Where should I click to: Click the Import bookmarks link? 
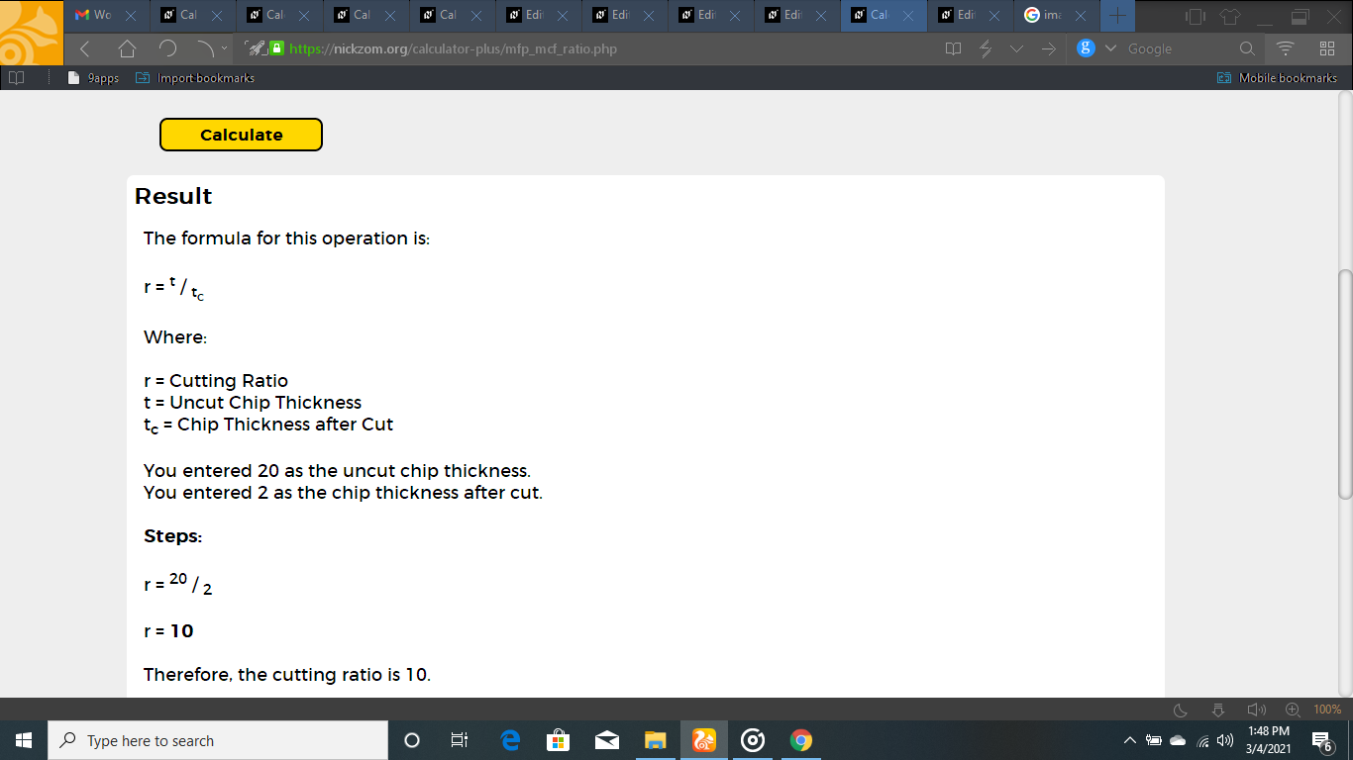(195, 78)
